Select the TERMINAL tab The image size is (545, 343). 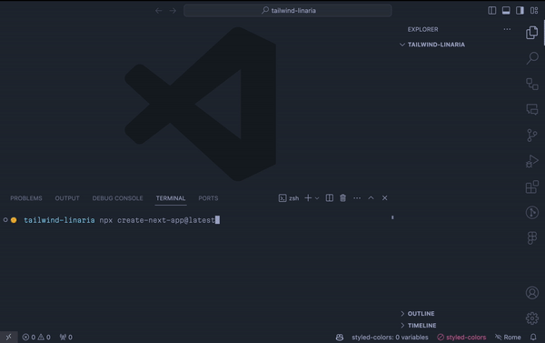pyautogui.click(x=171, y=198)
